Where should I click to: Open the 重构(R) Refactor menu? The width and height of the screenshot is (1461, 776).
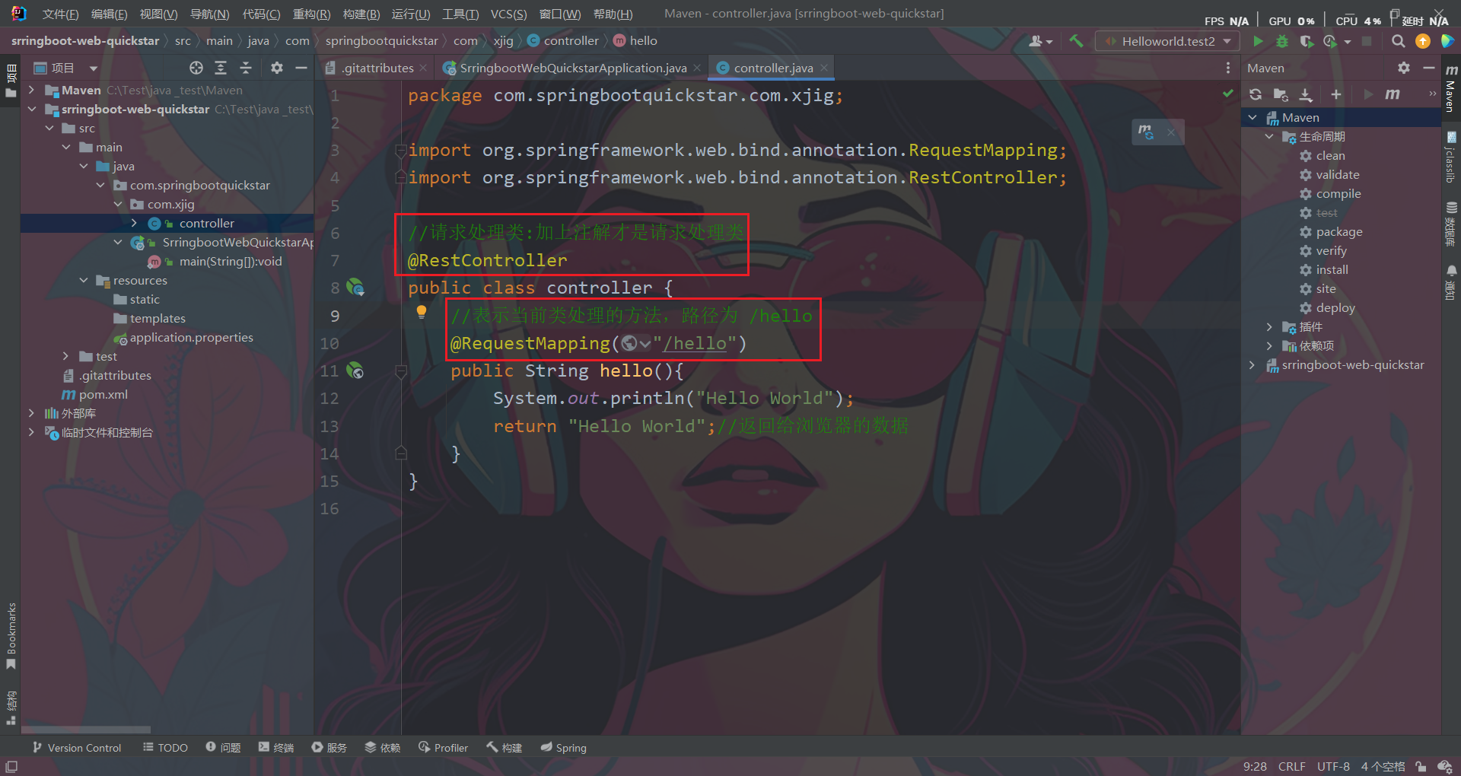point(311,14)
